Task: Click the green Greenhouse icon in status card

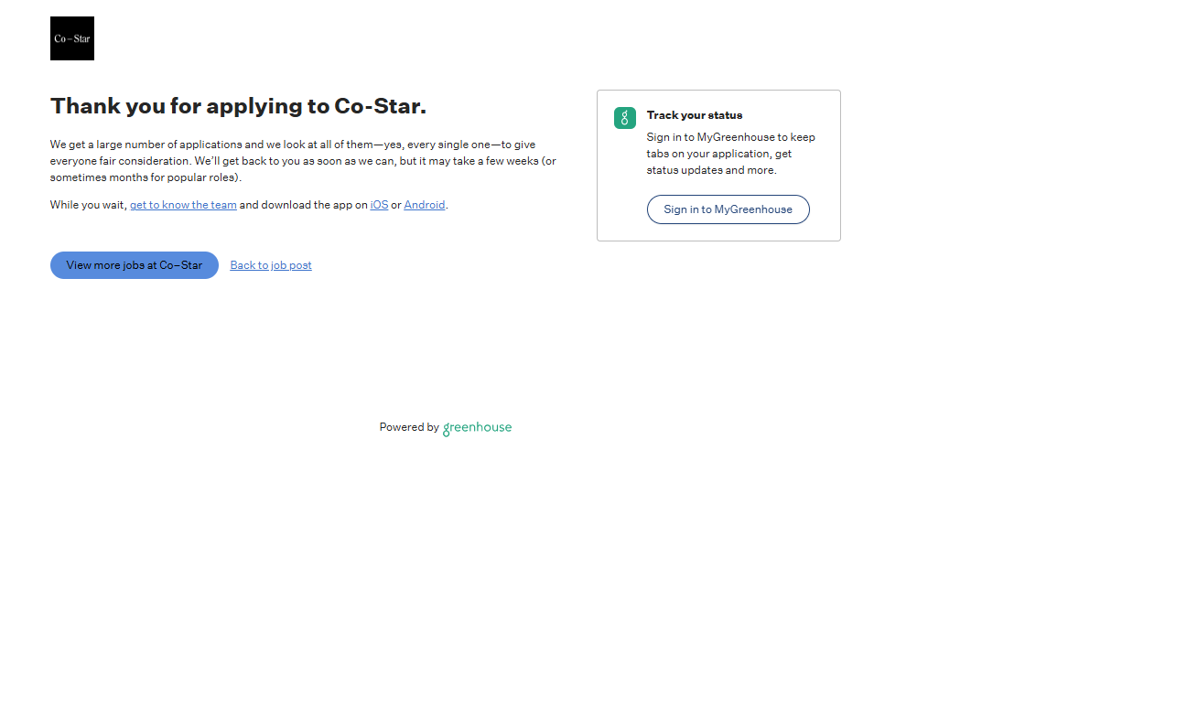Action: point(624,118)
